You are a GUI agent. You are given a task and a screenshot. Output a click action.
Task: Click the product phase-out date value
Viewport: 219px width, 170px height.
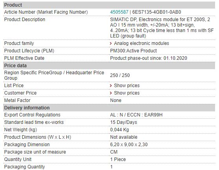click(148, 58)
